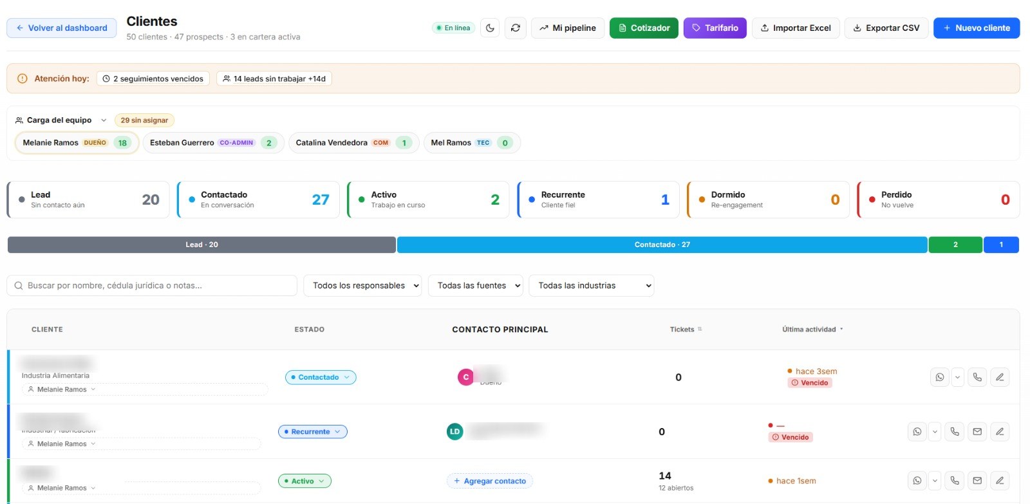Open Todos los responsables dropdown
The image size is (1030, 504).
tap(362, 285)
